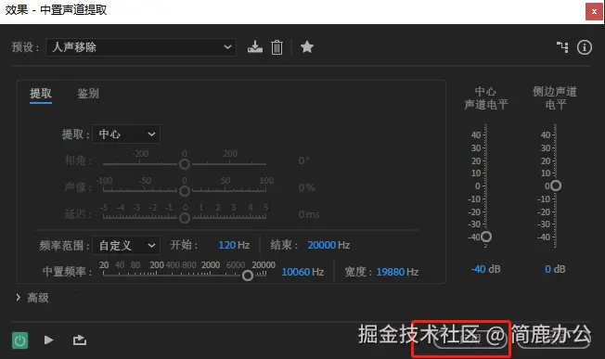The height and width of the screenshot is (359, 605).
Task: Delete the preset with trash icon
Action: 277,47
